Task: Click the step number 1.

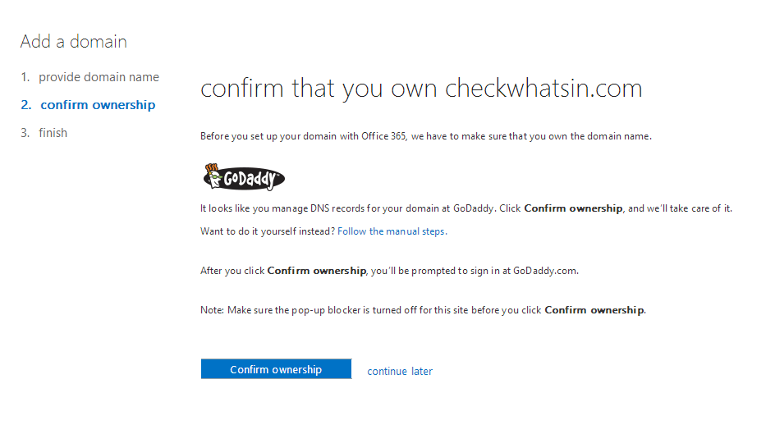Action: tap(25, 77)
